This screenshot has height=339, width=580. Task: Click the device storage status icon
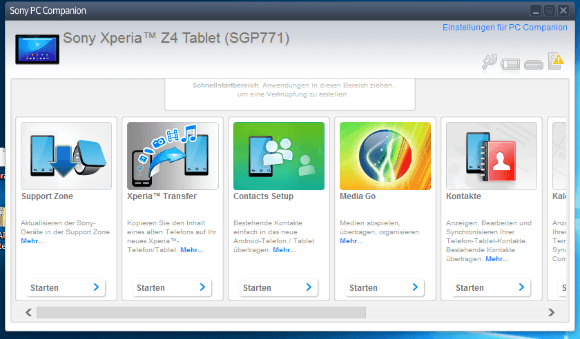(533, 65)
